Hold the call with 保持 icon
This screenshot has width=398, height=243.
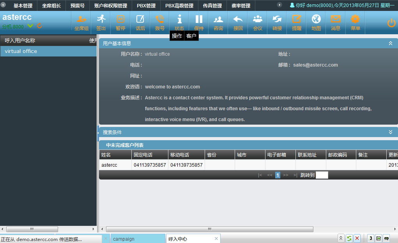click(199, 22)
